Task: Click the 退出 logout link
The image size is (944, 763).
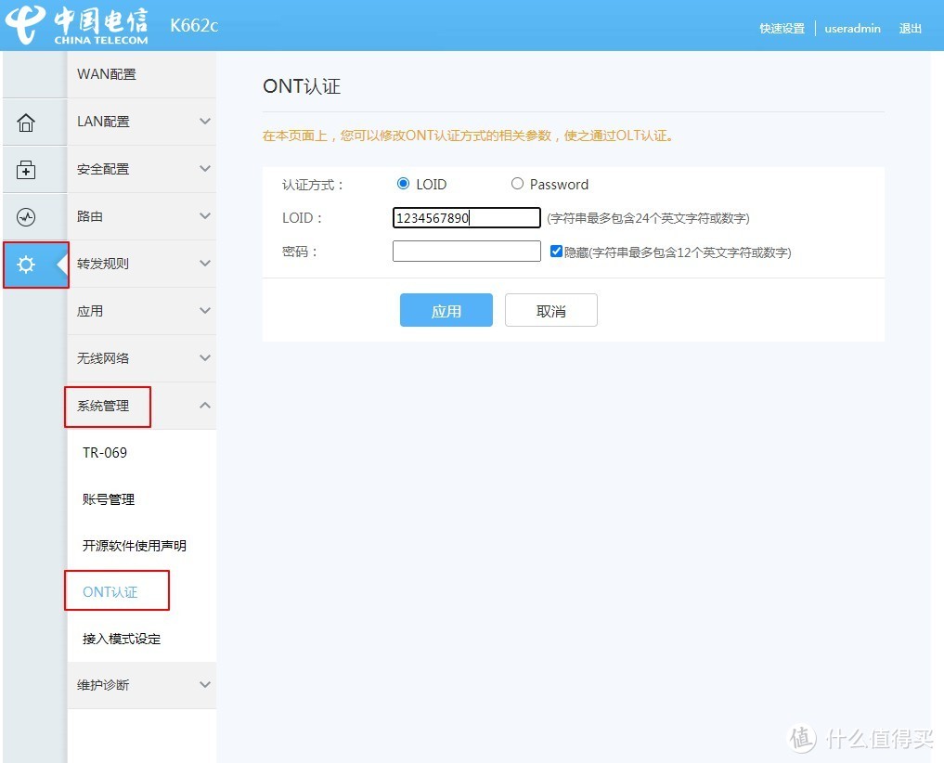Action: tap(910, 29)
